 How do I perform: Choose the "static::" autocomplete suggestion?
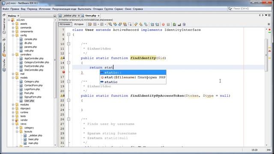[133, 72]
